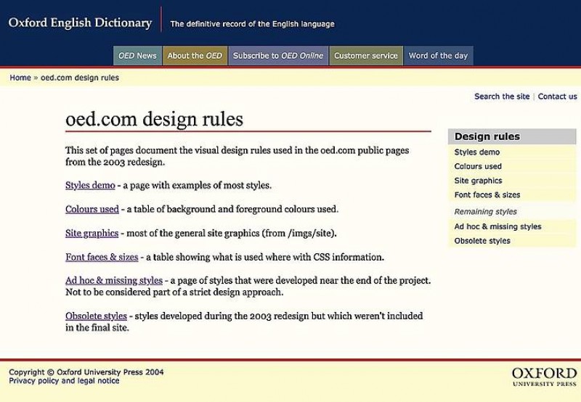This screenshot has width=581, height=402.
Task: Open the Contact us link
Action: click(557, 97)
